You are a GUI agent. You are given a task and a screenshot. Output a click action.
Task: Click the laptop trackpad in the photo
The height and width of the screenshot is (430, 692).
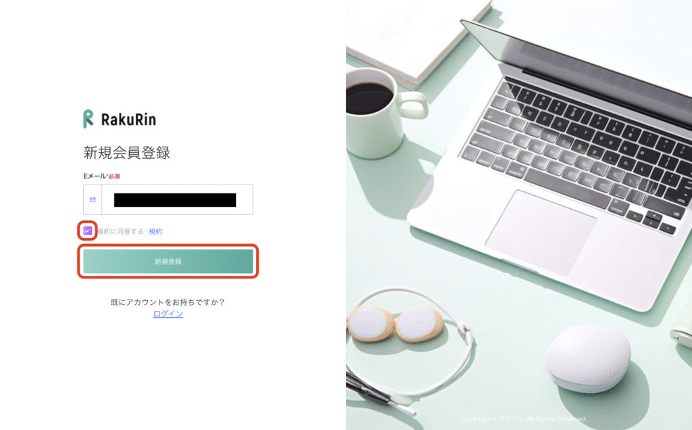pyautogui.click(x=541, y=233)
